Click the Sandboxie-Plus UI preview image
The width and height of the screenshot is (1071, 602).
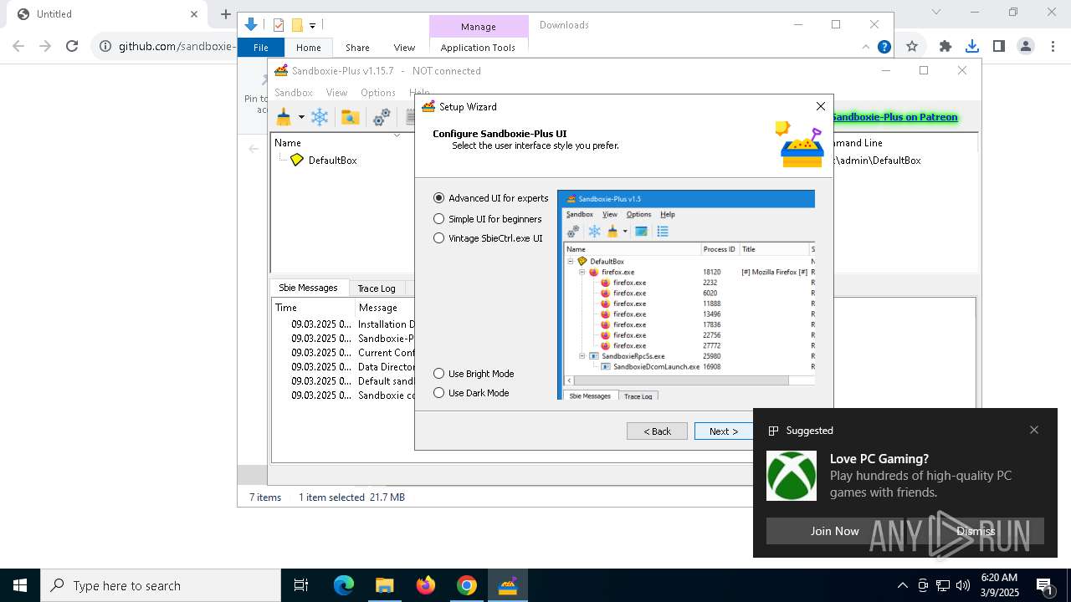pyautogui.click(x=686, y=295)
